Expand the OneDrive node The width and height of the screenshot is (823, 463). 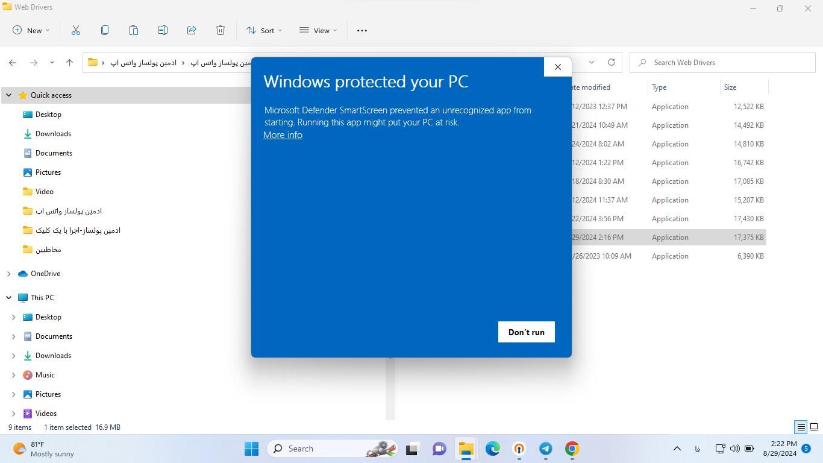(x=8, y=274)
